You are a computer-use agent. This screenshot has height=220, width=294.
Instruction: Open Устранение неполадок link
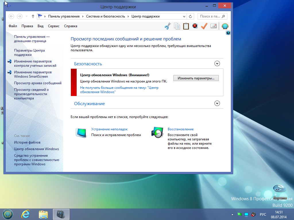click(109, 129)
